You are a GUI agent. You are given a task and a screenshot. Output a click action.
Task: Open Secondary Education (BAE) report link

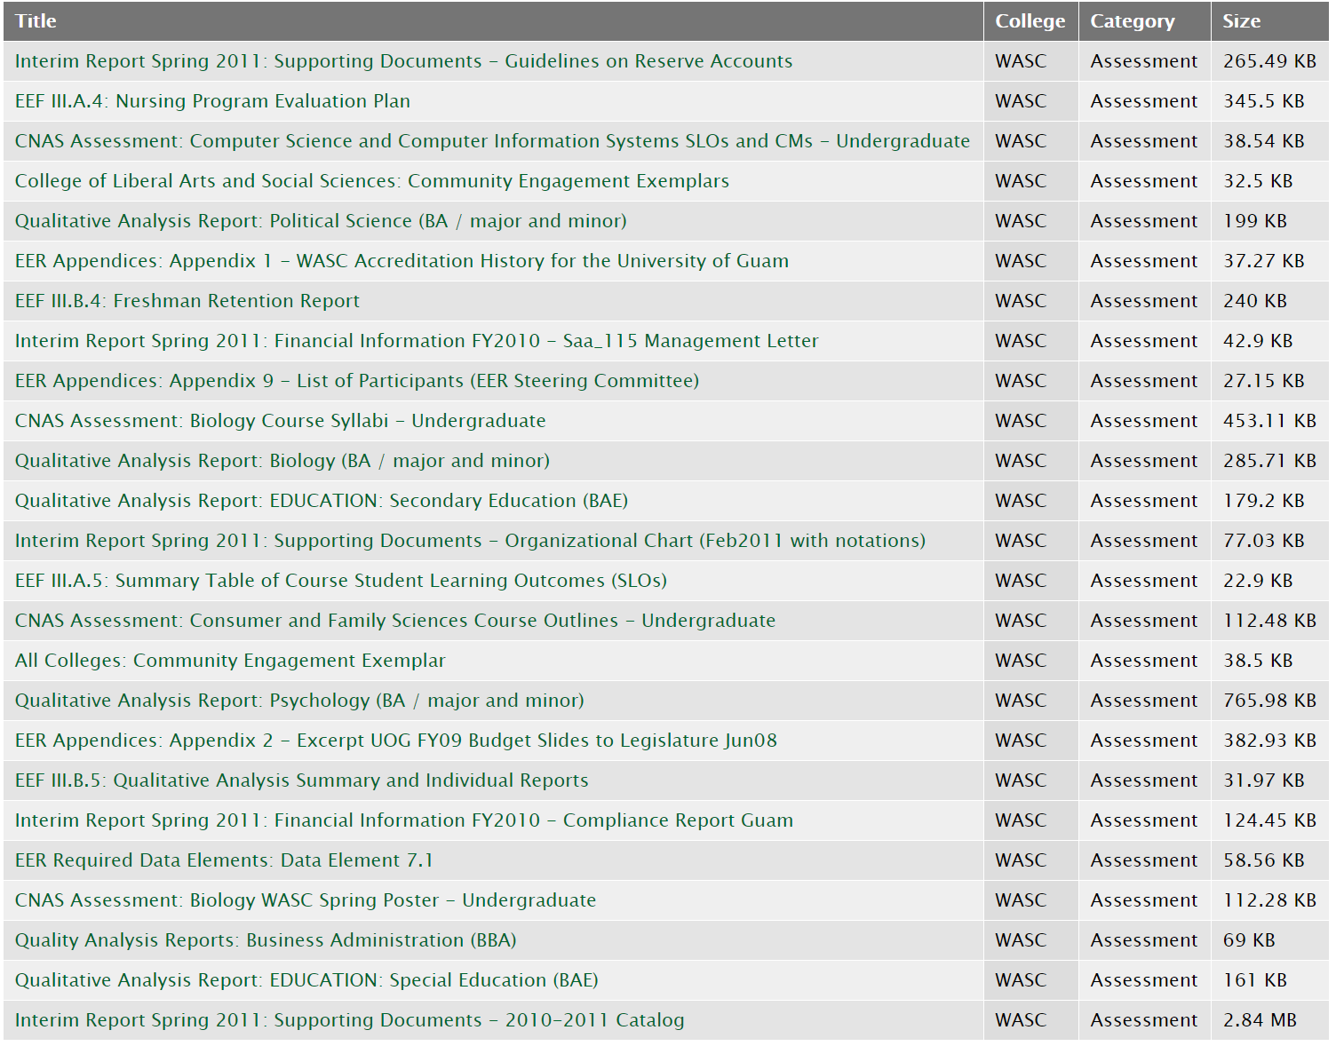321,501
